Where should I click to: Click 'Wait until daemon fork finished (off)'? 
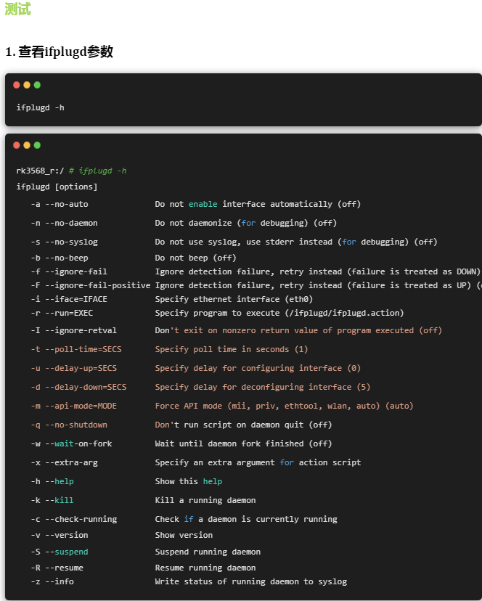[x=243, y=443]
